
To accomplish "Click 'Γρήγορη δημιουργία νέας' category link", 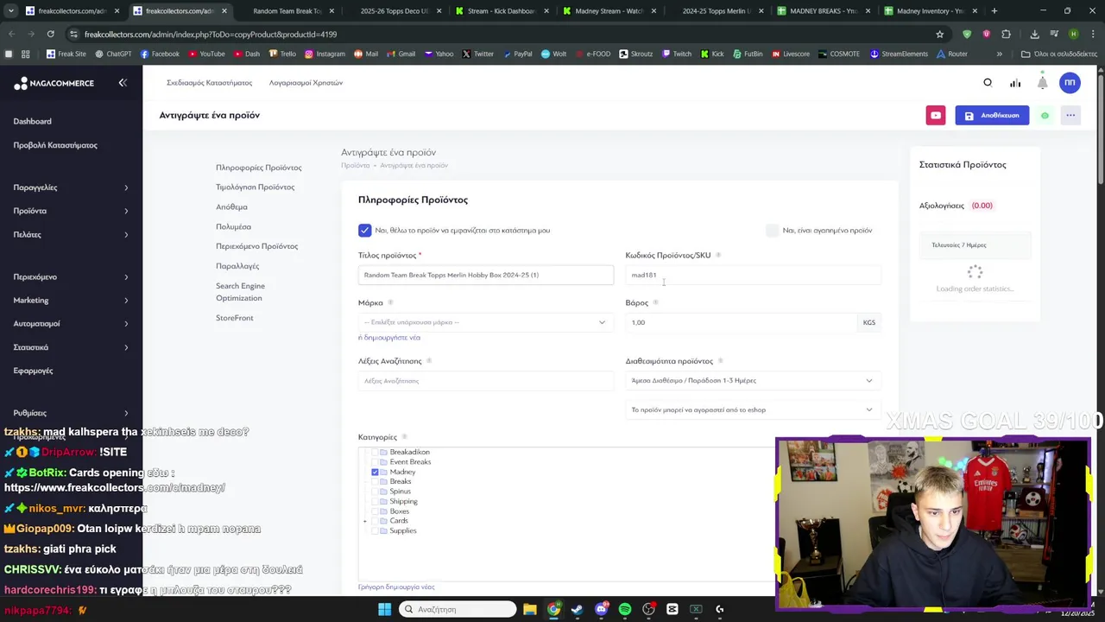I will pyautogui.click(x=396, y=587).
